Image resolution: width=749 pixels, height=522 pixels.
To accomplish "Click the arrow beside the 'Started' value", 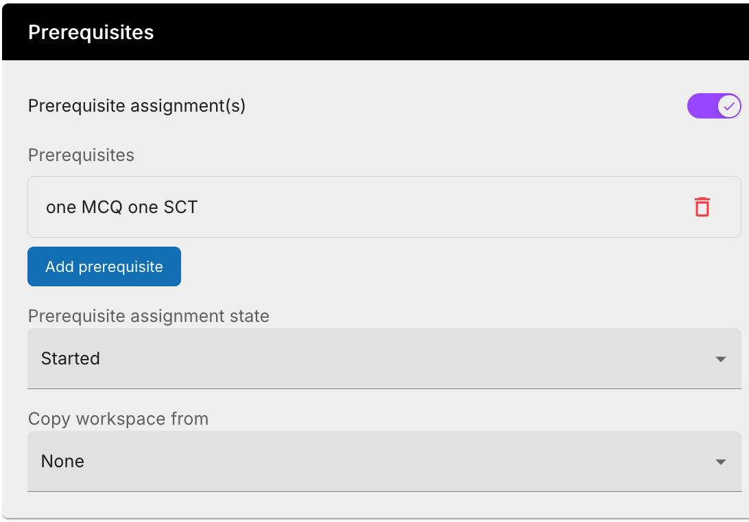I will click(720, 359).
